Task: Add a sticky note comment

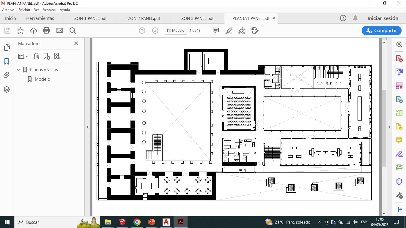Action: 216,31
